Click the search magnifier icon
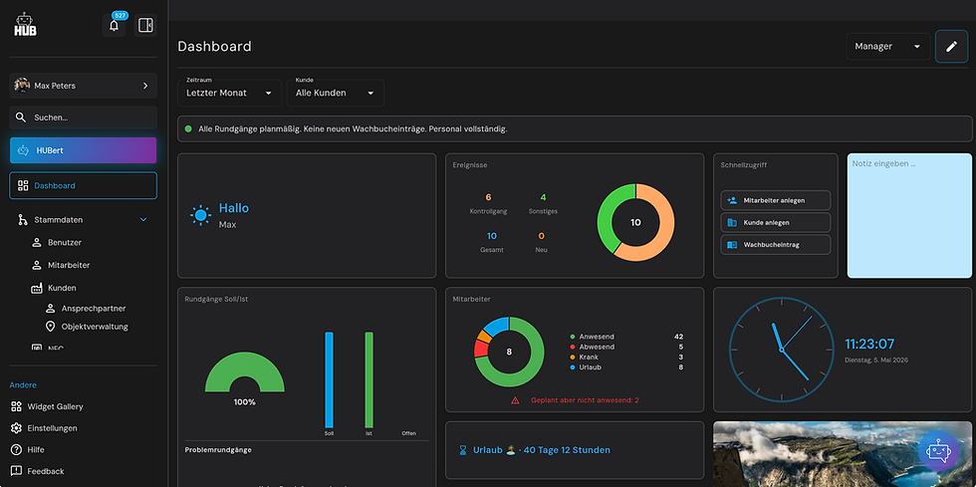This screenshot has width=976, height=487. (21, 118)
